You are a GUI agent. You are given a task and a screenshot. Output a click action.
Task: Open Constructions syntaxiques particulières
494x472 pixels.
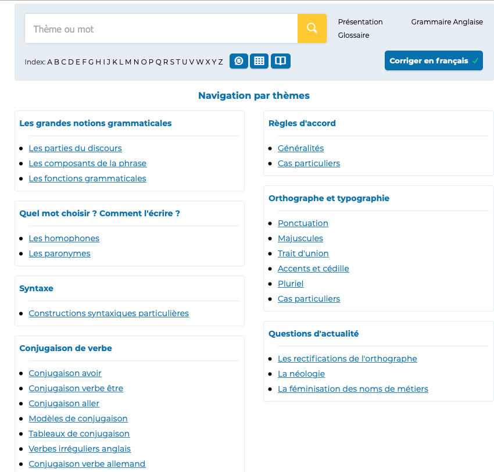(109, 313)
